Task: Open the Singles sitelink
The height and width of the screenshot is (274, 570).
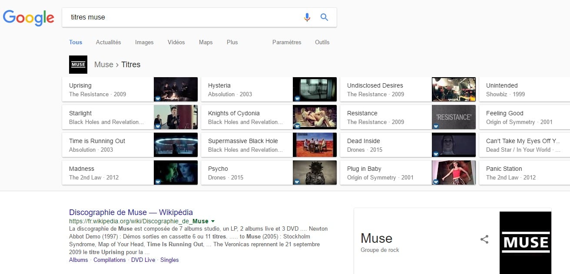Action: [x=169, y=260]
